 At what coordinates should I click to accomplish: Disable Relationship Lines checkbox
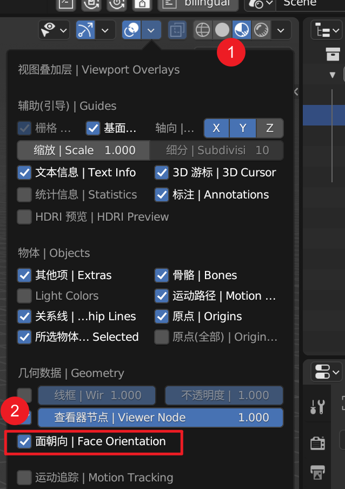[24, 316]
